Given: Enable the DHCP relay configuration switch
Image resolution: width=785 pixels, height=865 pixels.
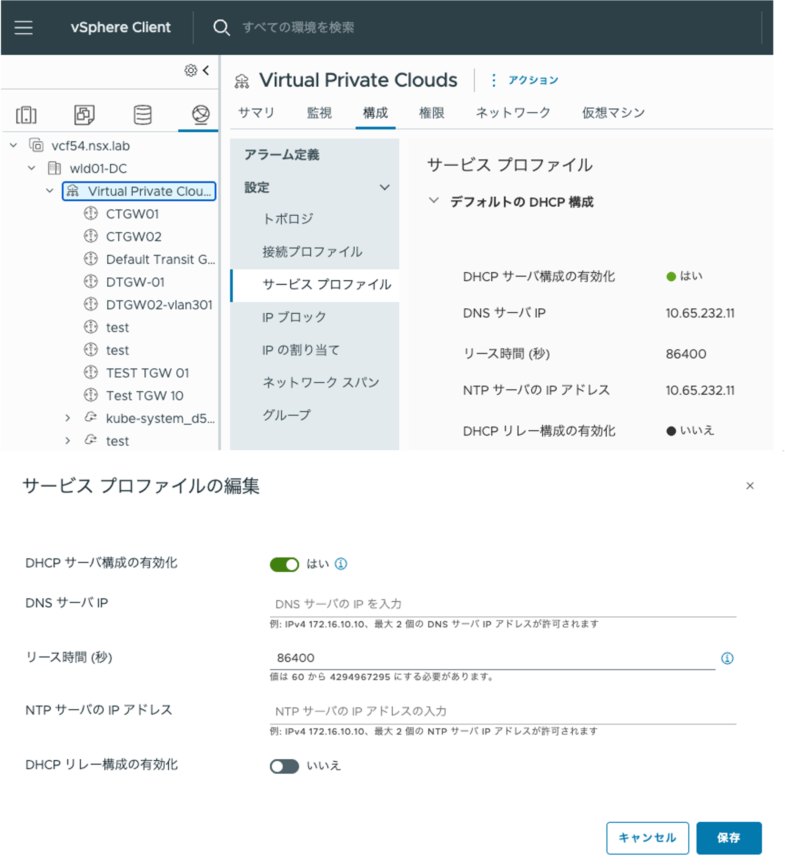Looking at the screenshot, I should click(284, 766).
